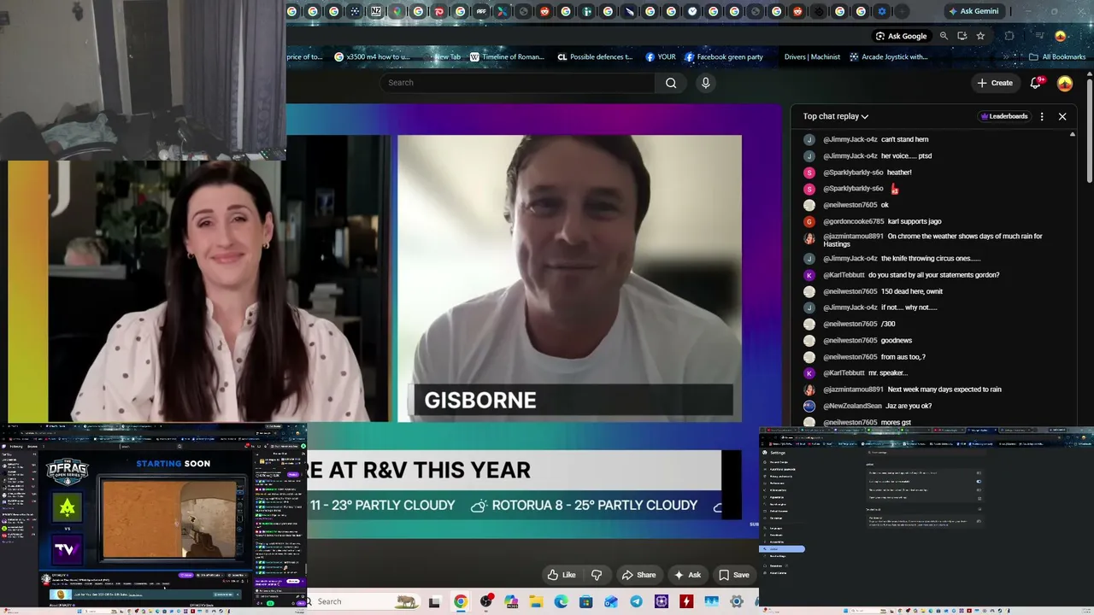Share the video
1094x615 pixels.
[x=638, y=575]
